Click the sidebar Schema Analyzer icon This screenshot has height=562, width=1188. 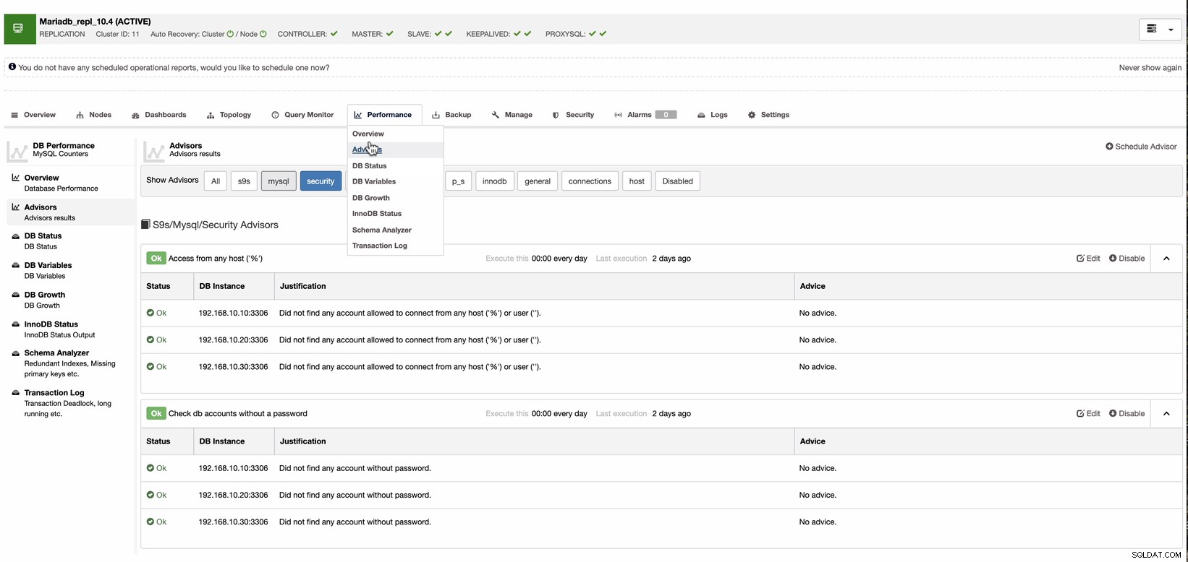coord(16,353)
